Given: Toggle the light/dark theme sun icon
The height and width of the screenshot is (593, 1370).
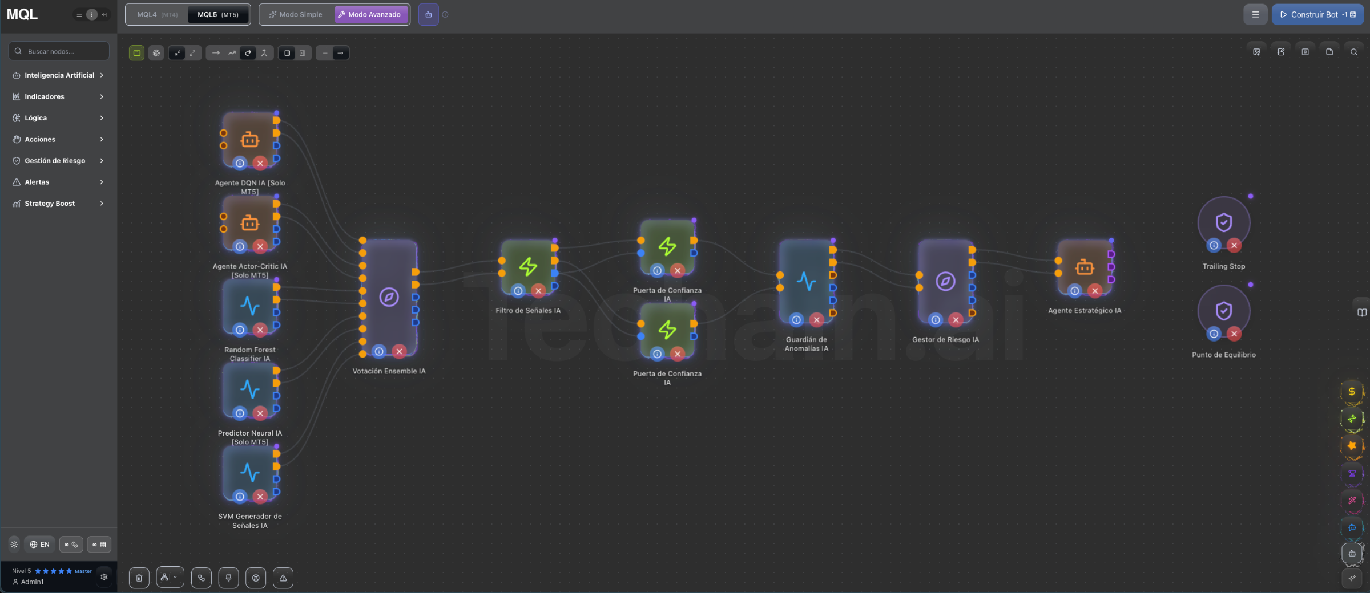Looking at the screenshot, I should click(x=14, y=545).
